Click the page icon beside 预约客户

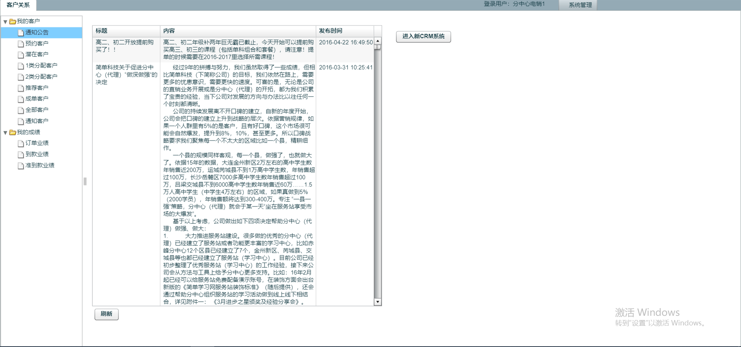coord(21,44)
